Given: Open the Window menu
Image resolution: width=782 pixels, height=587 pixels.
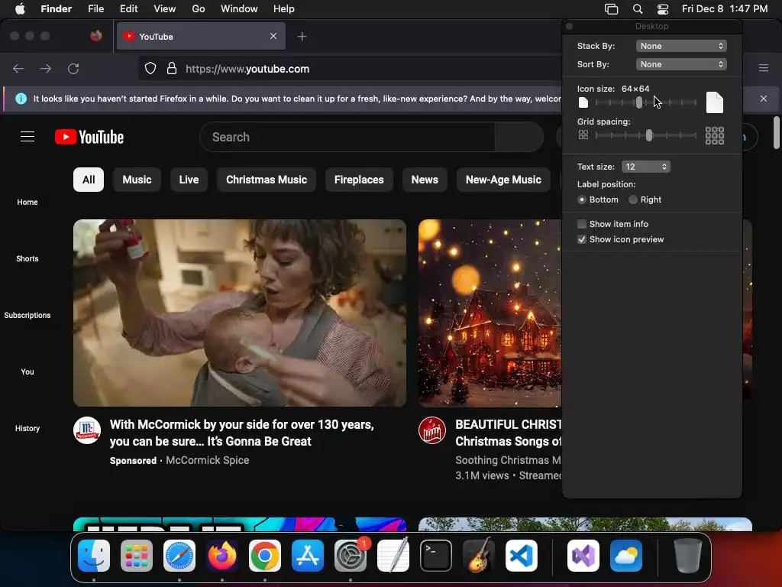Looking at the screenshot, I should 239,8.
